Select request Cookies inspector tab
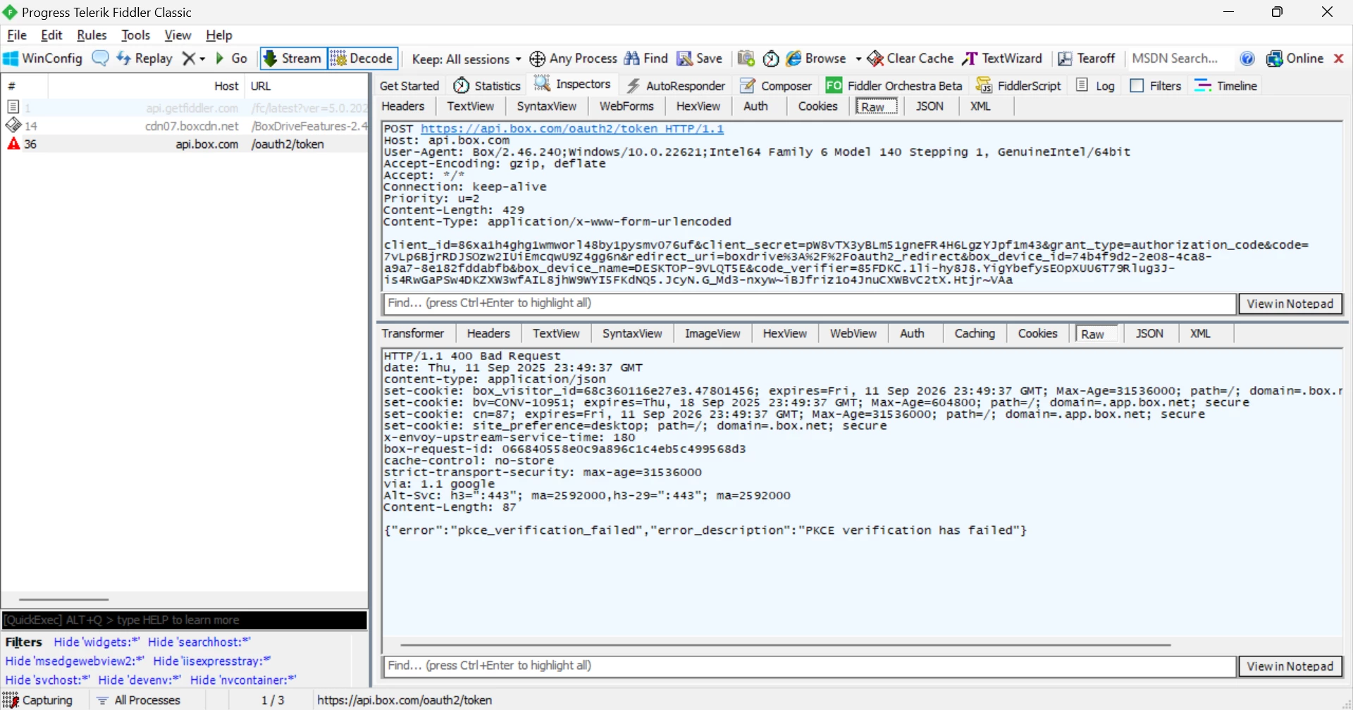 click(817, 106)
